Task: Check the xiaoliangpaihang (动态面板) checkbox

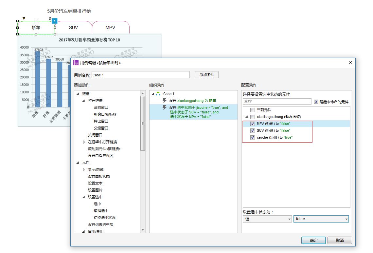Action: tap(252, 117)
